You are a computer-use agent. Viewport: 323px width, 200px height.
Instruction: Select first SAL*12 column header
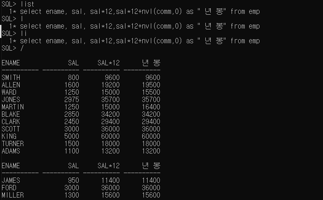pyautogui.click(x=109, y=63)
